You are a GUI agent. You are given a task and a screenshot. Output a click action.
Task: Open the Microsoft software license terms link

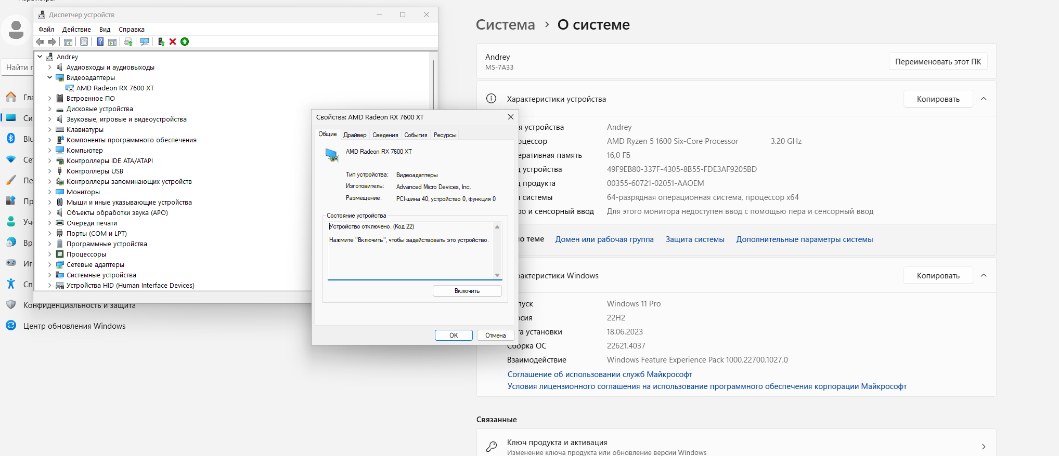[707, 386]
